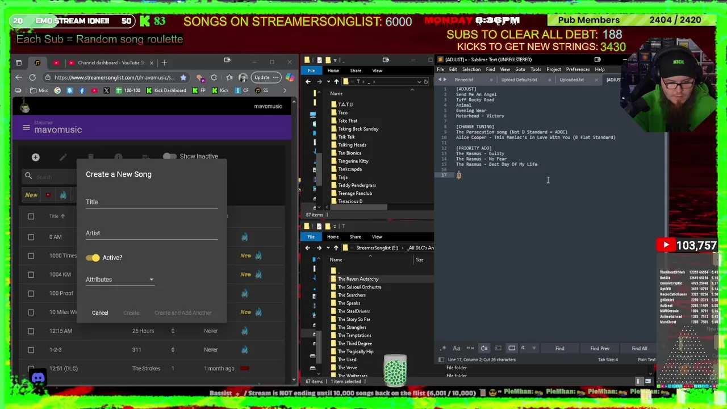Image resolution: width=727 pixels, height=409 pixels.
Task: Check the 12:15 AM song row checkbox
Action: [31, 331]
